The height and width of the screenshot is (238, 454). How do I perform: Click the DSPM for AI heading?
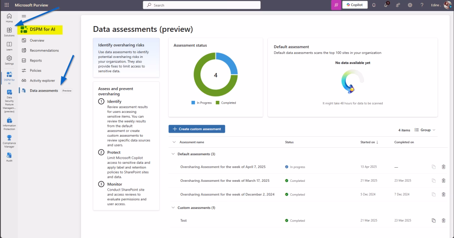42,29
